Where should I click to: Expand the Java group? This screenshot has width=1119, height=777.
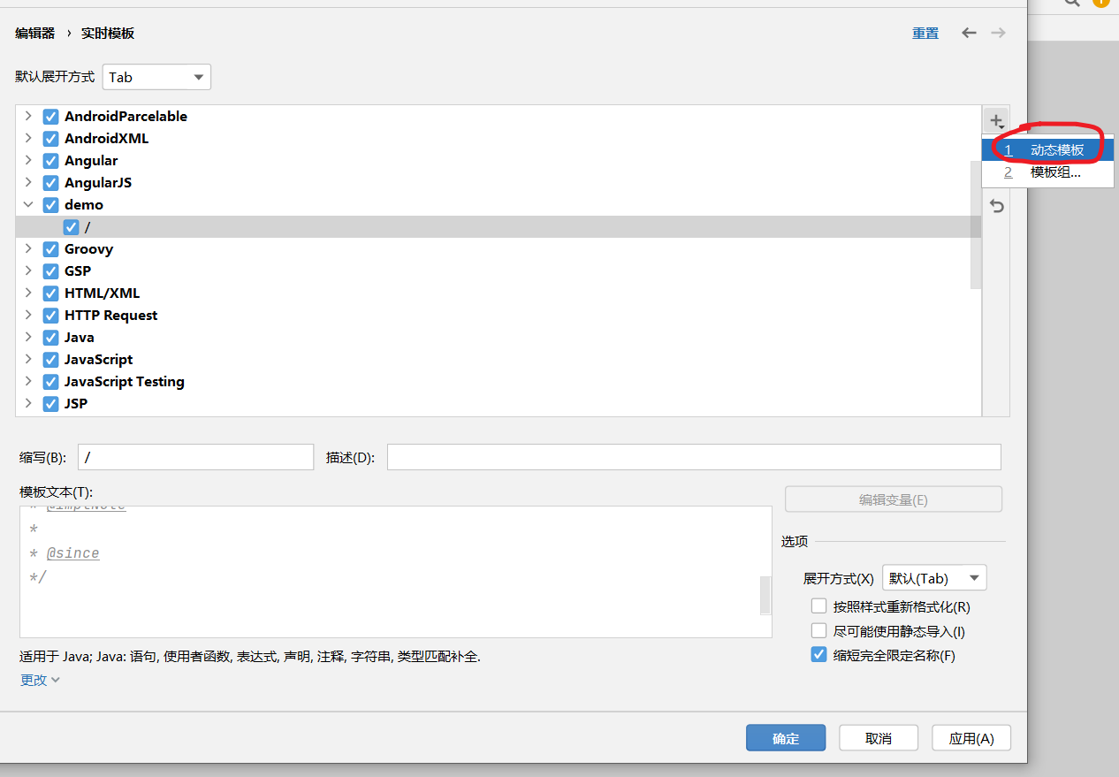[28, 337]
